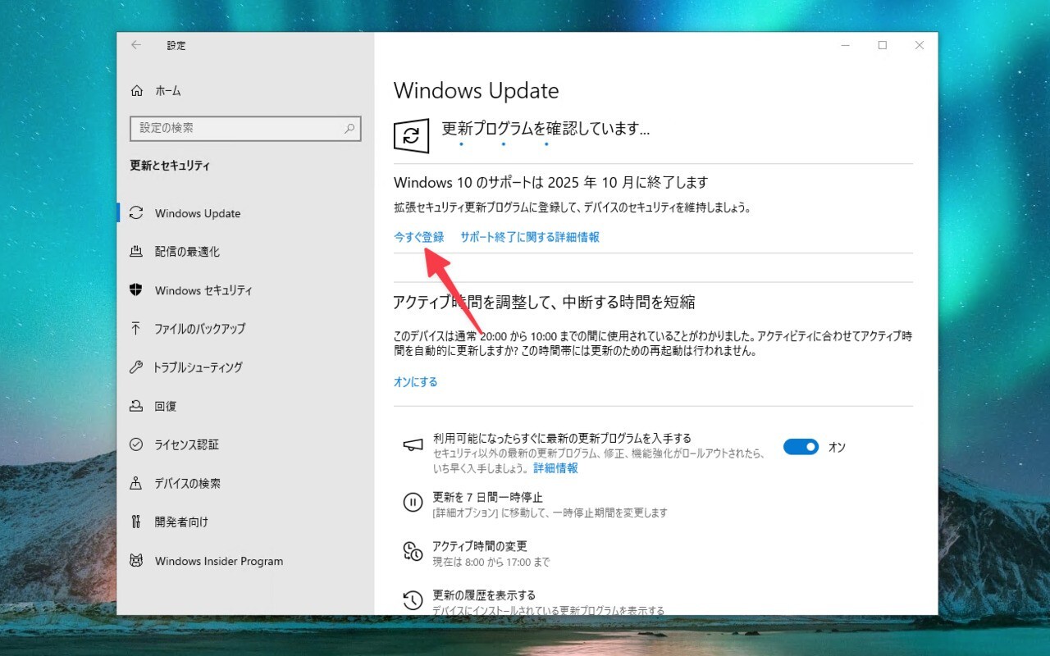
Task: Click the checkmark circle icon for ライセンス認証
Action: click(136, 444)
